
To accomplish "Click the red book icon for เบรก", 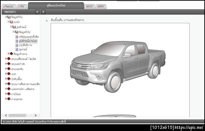I will pos(9,74).
